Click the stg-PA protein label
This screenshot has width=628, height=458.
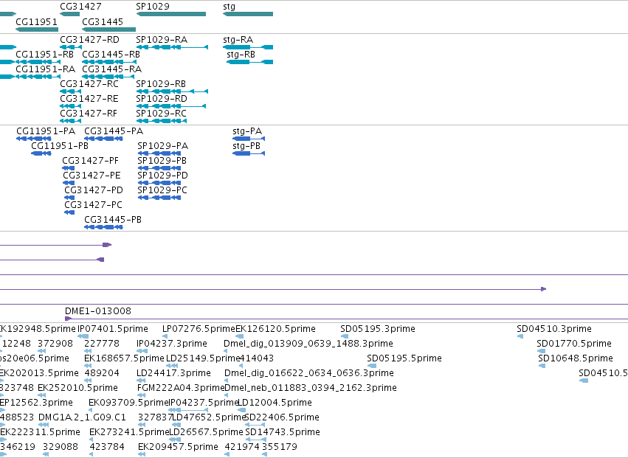click(247, 131)
